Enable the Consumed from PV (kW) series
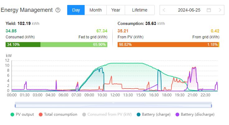 tap(110, 114)
